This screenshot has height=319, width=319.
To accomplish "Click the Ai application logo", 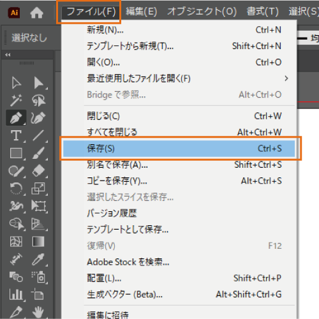I will pos(14,13).
